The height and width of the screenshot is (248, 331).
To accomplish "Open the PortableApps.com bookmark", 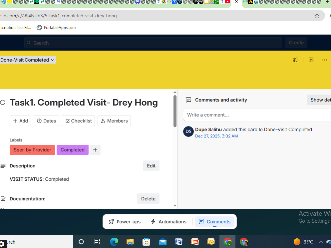I will click(56, 28).
